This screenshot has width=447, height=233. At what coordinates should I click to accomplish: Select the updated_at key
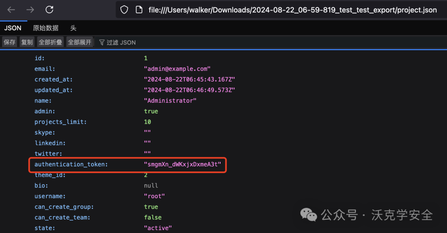point(53,90)
